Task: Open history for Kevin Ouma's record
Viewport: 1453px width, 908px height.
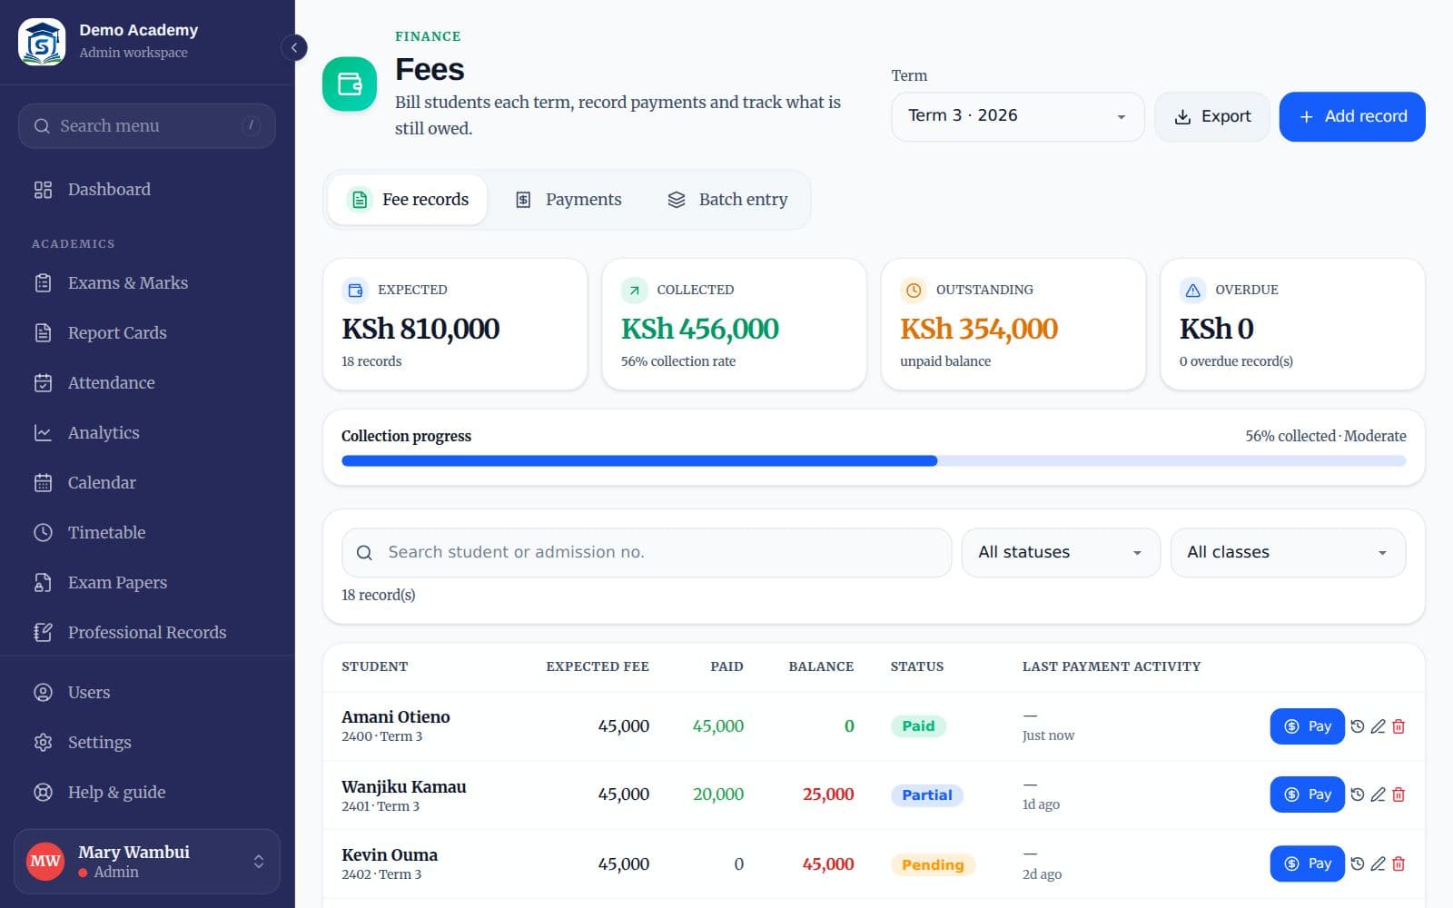Action: coord(1357,864)
